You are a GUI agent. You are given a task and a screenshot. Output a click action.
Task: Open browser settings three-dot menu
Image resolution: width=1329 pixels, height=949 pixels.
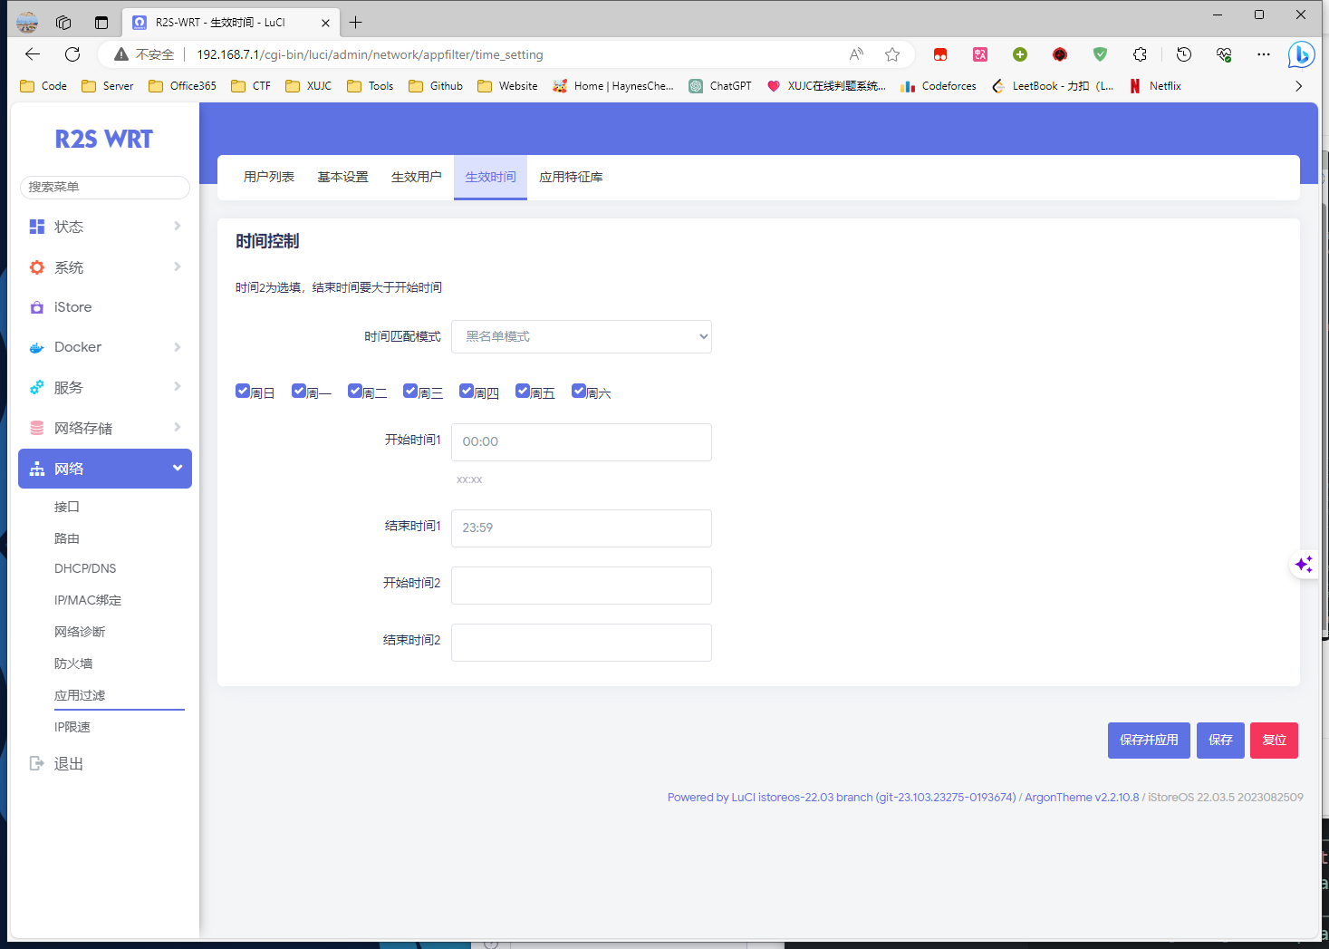[1264, 54]
